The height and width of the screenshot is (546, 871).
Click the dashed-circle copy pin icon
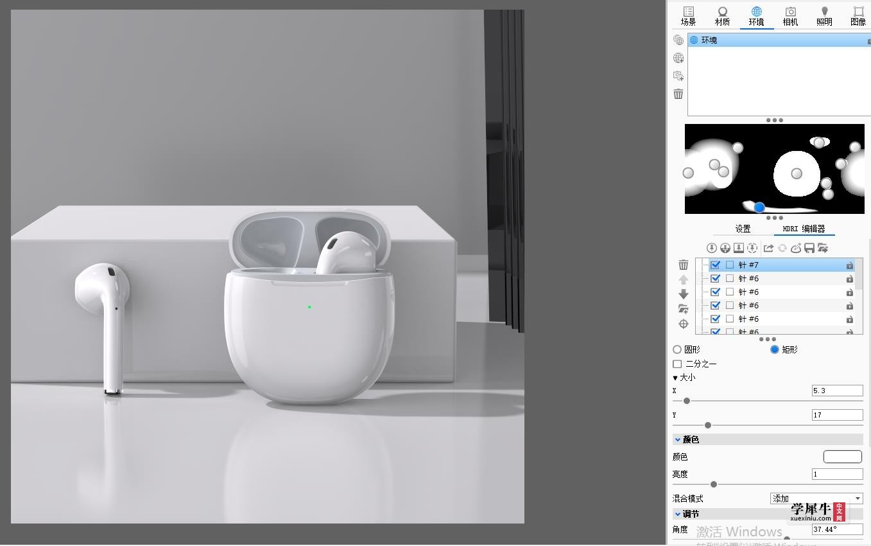(x=752, y=248)
